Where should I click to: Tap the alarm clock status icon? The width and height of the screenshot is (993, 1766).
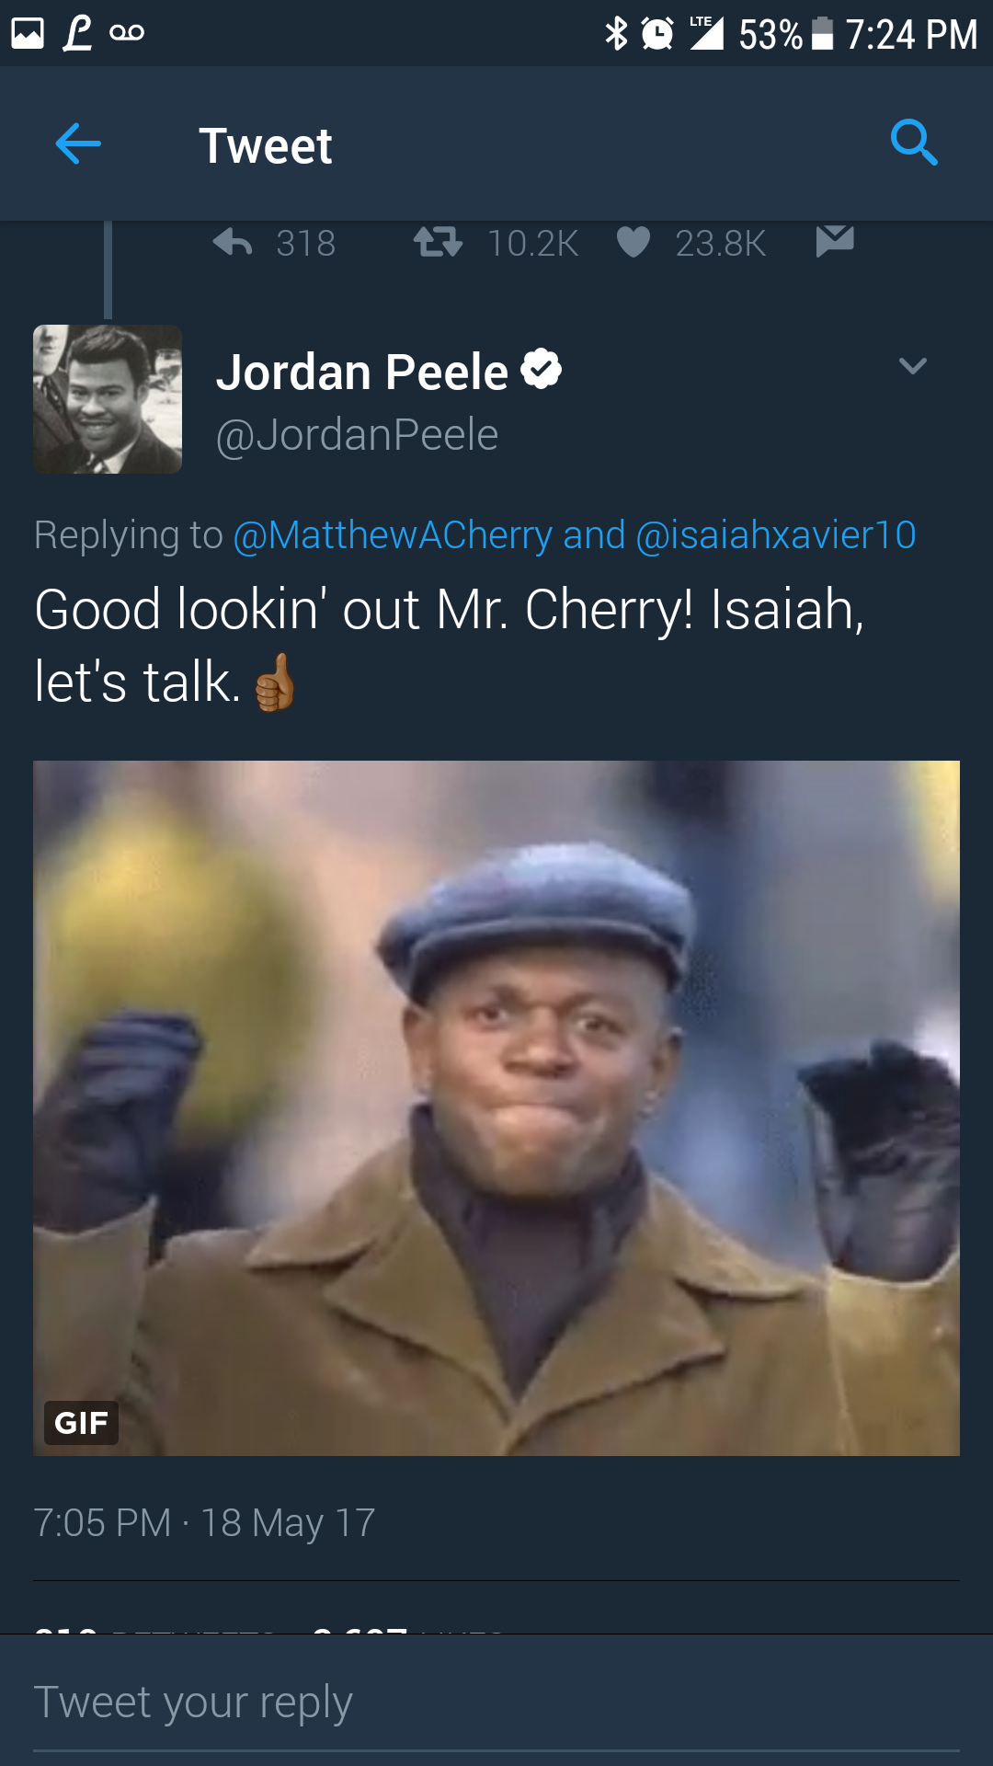pyautogui.click(x=657, y=34)
